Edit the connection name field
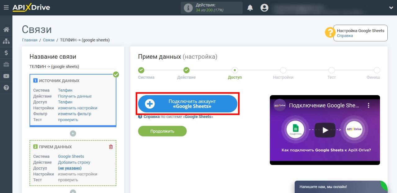The height and width of the screenshot is (193, 397). [73, 66]
